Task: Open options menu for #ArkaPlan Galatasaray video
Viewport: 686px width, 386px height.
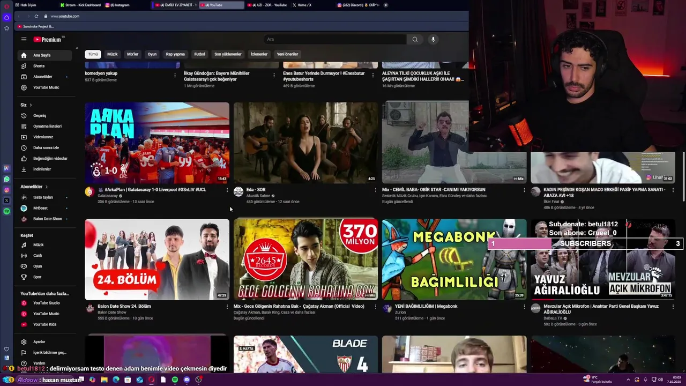Action: click(x=227, y=190)
